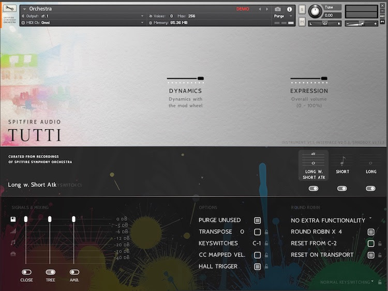Toggle the Close microphone switch
The width and height of the screenshot is (388, 291).
(x=26, y=272)
